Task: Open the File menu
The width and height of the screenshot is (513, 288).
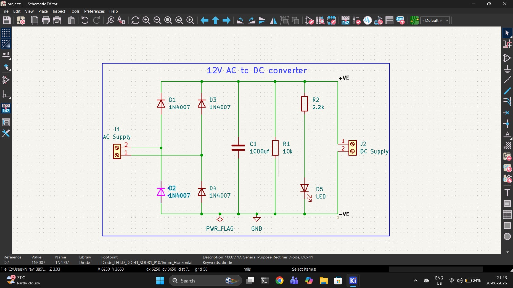Action: pos(5,11)
